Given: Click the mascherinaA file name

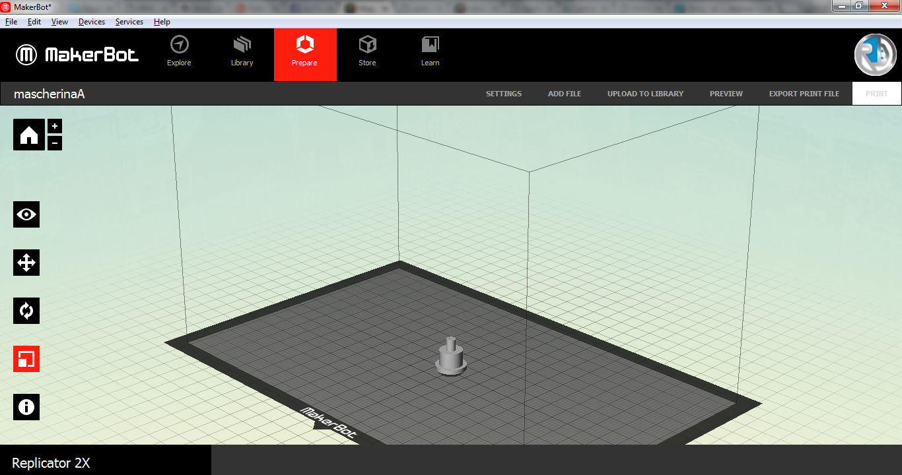Looking at the screenshot, I should point(50,94).
